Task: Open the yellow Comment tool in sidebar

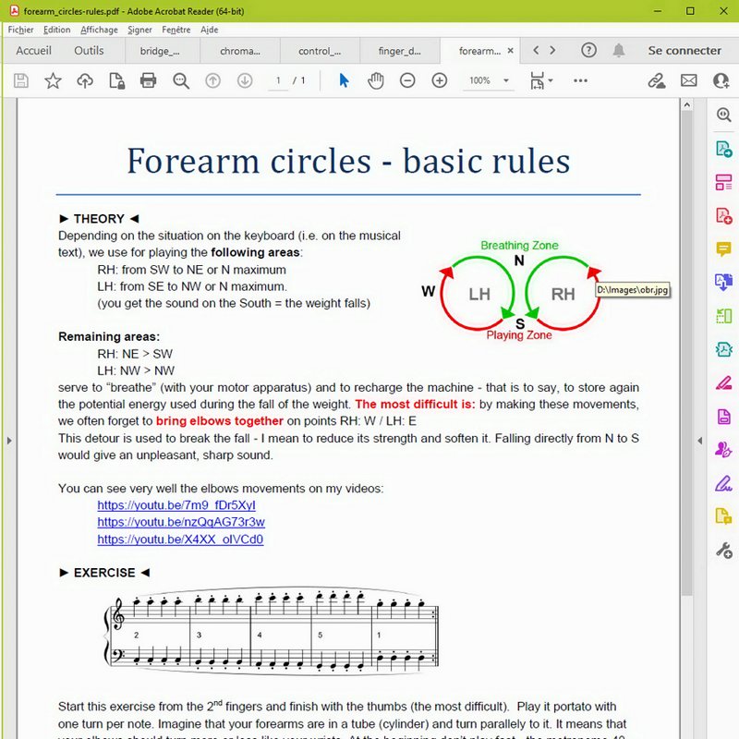Action: [x=723, y=249]
